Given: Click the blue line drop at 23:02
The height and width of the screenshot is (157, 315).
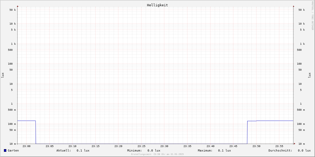Looking at the screenshot, I should coord(36,132).
